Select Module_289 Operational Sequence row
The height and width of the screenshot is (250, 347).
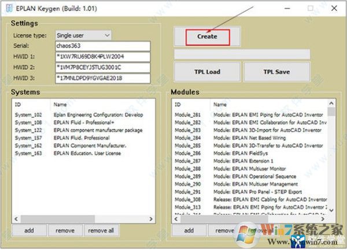(250, 177)
